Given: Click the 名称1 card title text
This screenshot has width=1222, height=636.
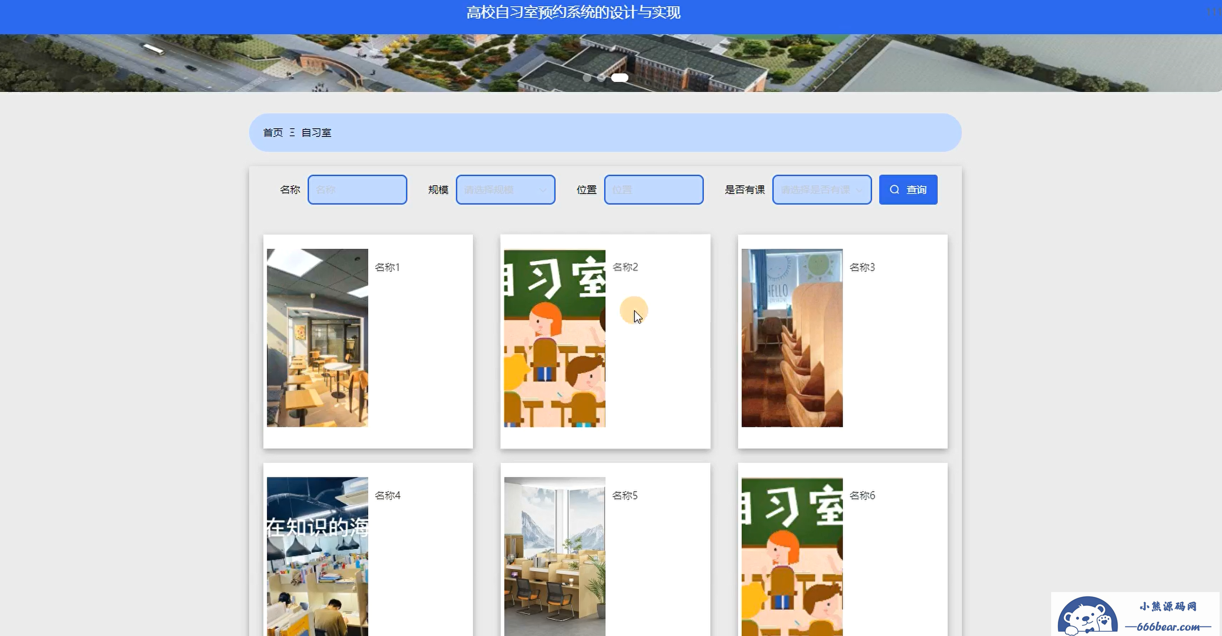Looking at the screenshot, I should pyautogui.click(x=387, y=267).
